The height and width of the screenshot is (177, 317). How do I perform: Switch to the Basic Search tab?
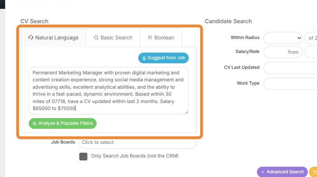click(113, 38)
